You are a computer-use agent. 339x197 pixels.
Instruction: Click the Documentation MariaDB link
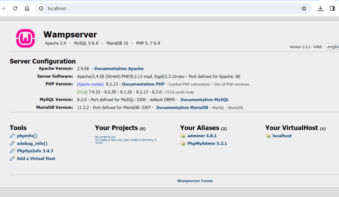(182, 107)
